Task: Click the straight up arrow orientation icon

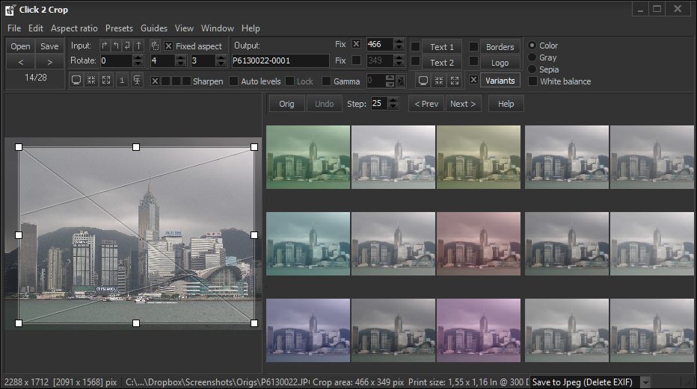Action: (x=139, y=46)
